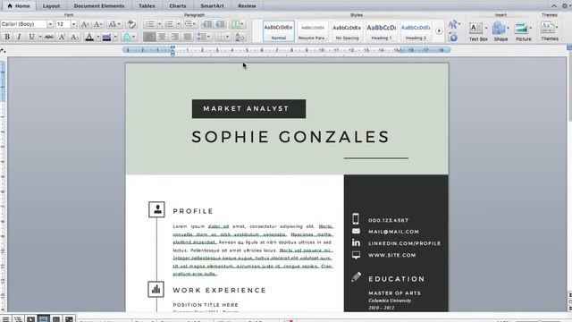Open highlight color dropdown arrow
Screen dimensions: 572x322
point(115,37)
